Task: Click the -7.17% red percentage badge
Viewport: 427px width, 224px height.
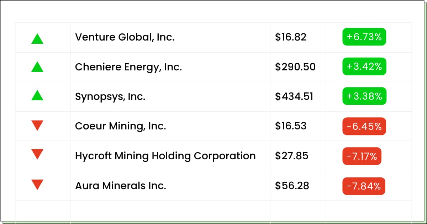Action: [x=362, y=156]
